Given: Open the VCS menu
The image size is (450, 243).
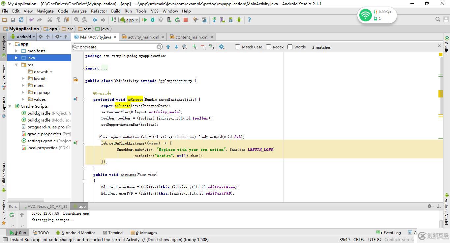Looking at the screenshot, I should [155, 11].
